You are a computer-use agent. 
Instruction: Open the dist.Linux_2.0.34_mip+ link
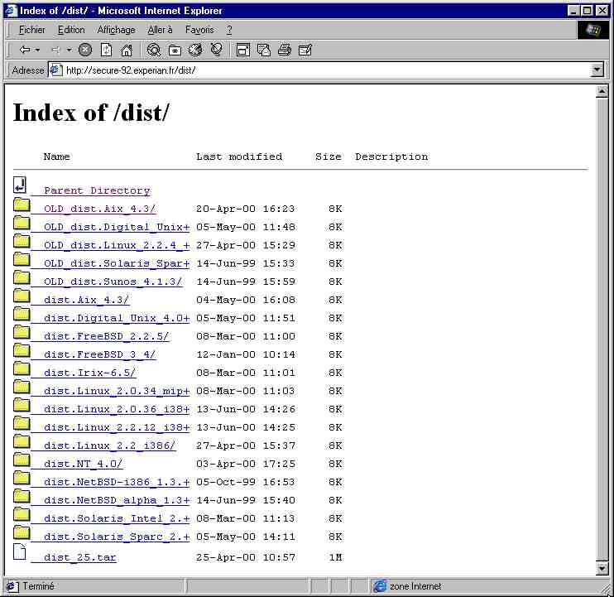tap(117, 391)
